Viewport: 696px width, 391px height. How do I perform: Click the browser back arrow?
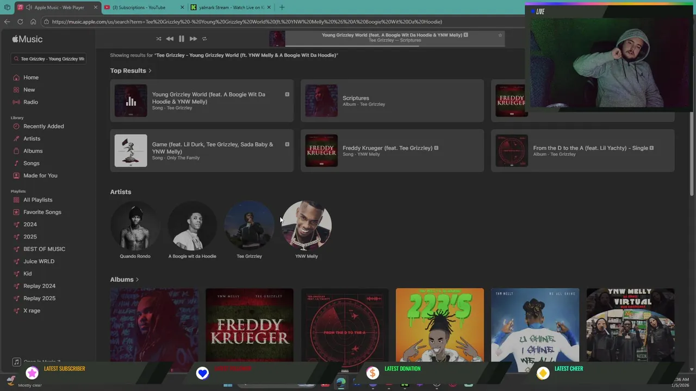[x=7, y=22]
